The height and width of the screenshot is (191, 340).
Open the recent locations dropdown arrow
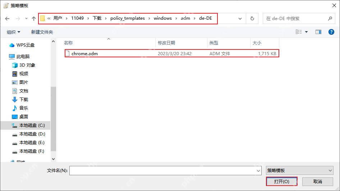tap(26, 19)
